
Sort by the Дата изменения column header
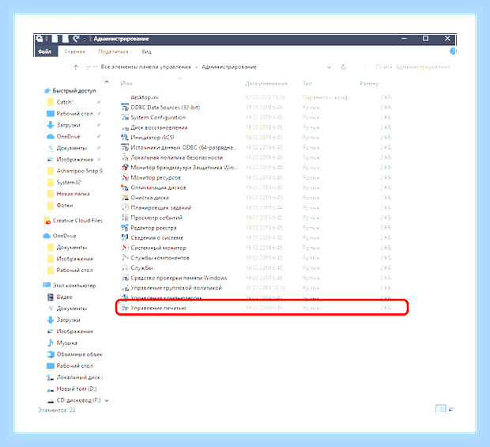[266, 84]
